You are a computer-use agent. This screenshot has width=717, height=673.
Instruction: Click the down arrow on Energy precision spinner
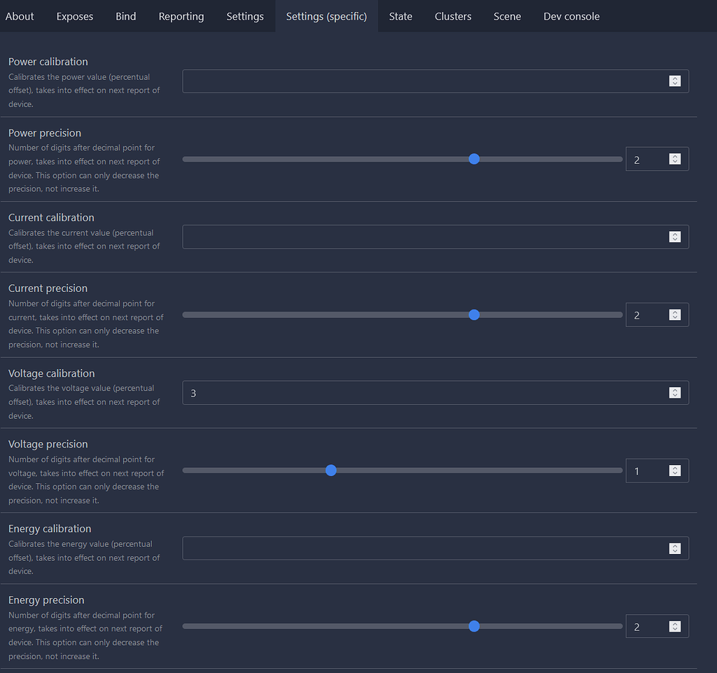pyautogui.click(x=675, y=629)
